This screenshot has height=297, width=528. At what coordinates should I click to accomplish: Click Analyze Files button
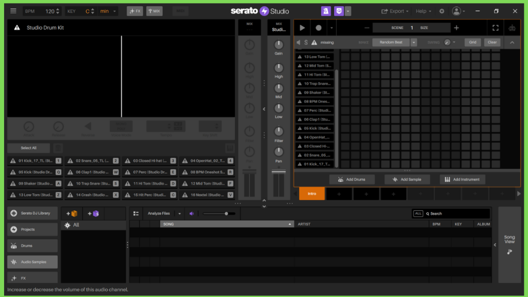pyautogui.click(x=159, y=213)
